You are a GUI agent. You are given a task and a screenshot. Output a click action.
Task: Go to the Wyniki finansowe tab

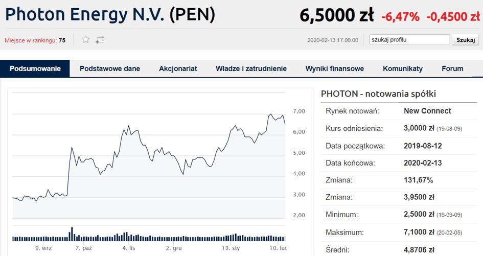click(x=335, y=68)
